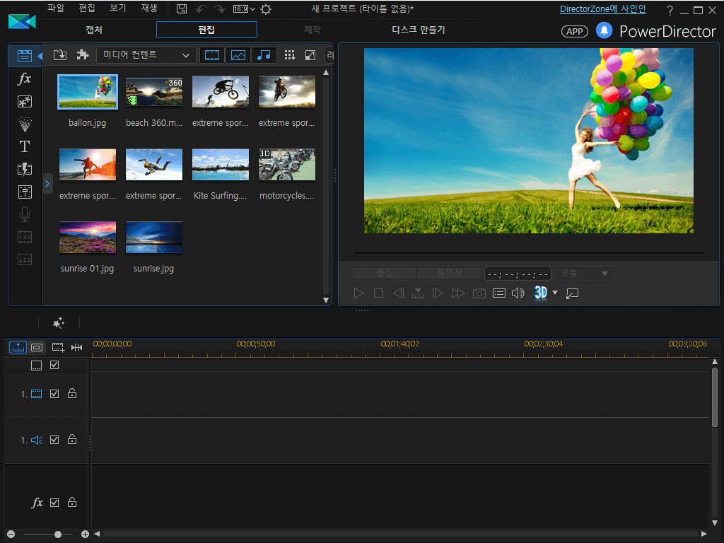Click the import media folder icon
The height and width of the screenshot is (543, 724).
tap(60, 55)
